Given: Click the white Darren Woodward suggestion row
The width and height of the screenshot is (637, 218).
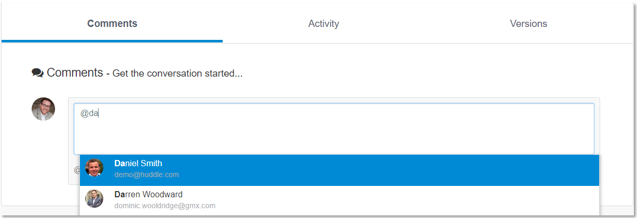Looking at the screenshot, I should (x=340, y=201).
